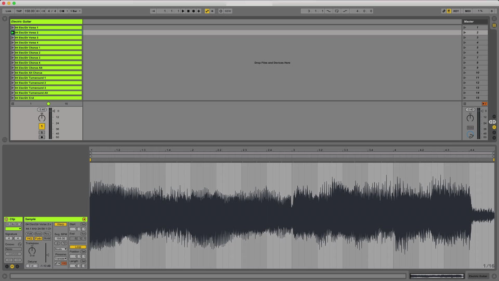
Task: Click the Transpose knob
Action: coord(32,250)
